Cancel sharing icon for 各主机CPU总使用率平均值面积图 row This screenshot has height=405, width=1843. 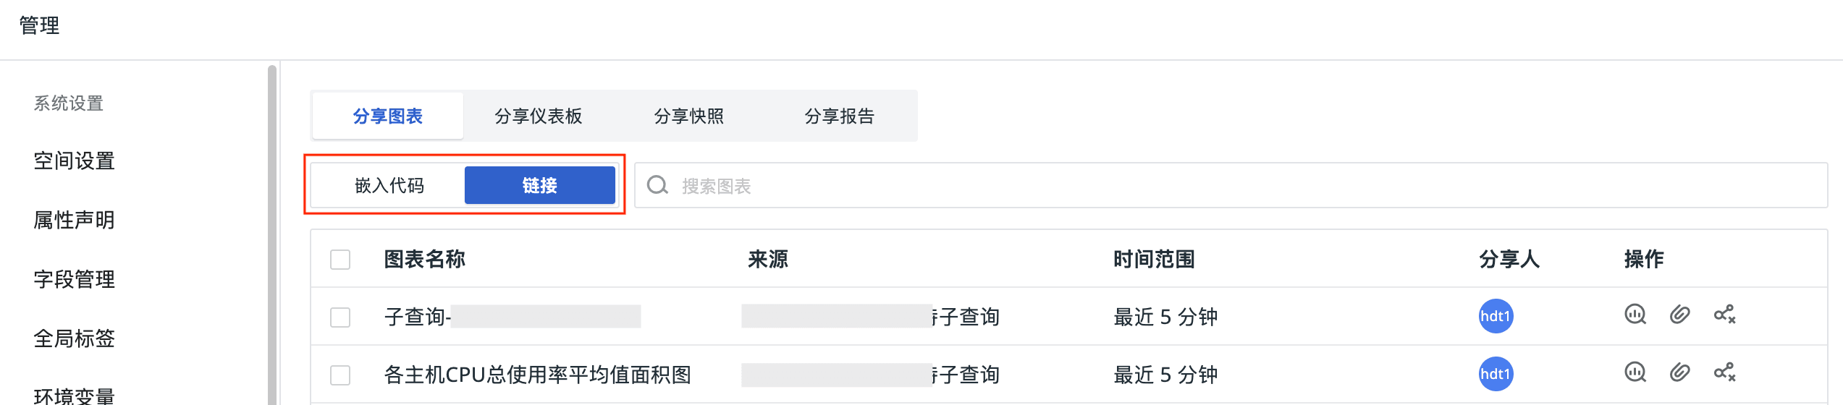point(1724,372)
